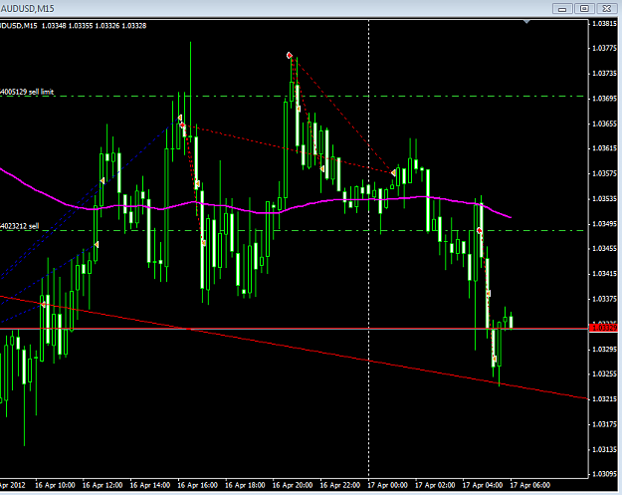Restore down the AUDUSD chart window

pyautogui.click(x=584, y=8)
